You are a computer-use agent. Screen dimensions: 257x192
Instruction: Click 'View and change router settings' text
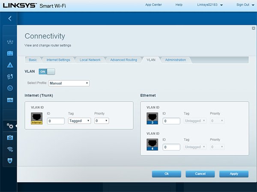click(48, 45)
